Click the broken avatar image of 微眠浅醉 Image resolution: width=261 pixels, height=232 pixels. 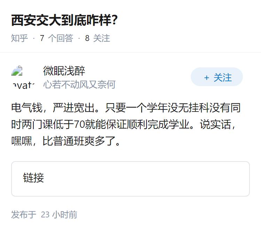[23, 77]
